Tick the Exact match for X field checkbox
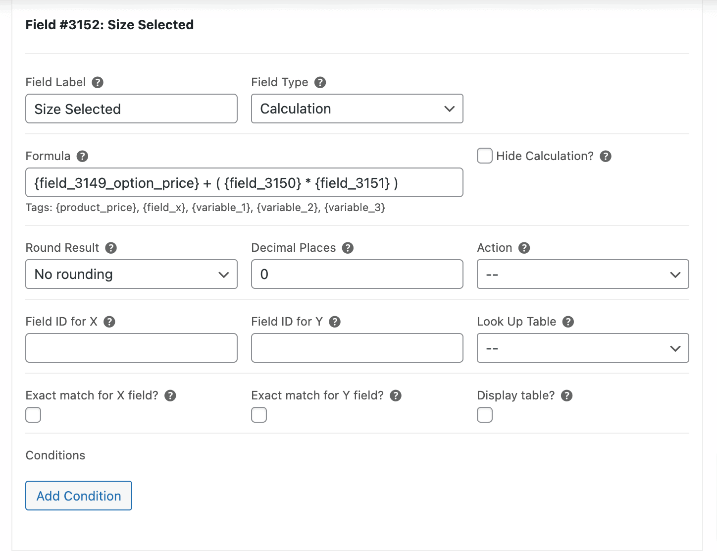This screenshot has height=560, width=717. click(33, 415)
